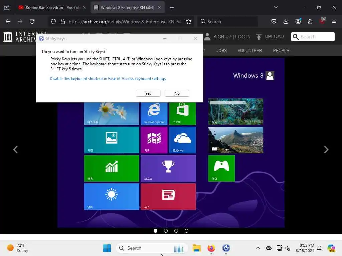The image size is (342, 256).
Task: Open Firefox application menu
Action: 334,21
